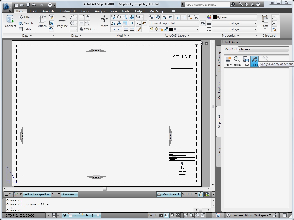Viewport: 294px width, 220px height.
Task: Select the Polyline draw tool
Action: [x=62, y=21]
